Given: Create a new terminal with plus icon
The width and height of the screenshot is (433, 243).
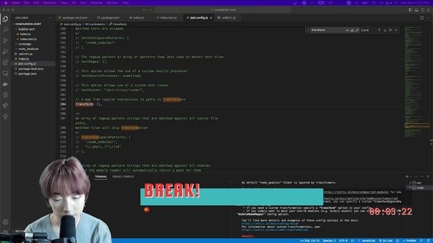Looking at the screenshot, I should coord(407,177).
